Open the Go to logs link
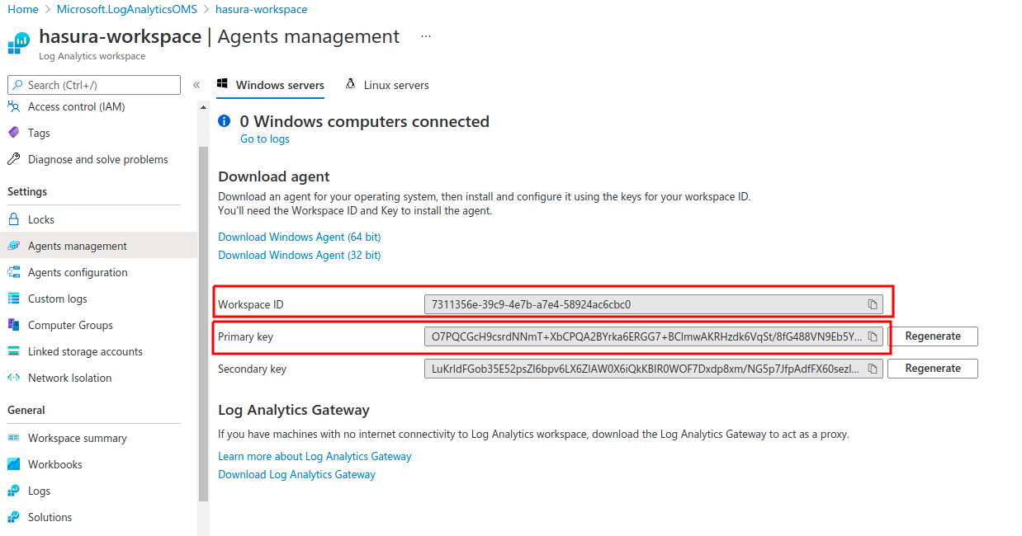Viewport: 1022px width, 536px height. [264, 139]
